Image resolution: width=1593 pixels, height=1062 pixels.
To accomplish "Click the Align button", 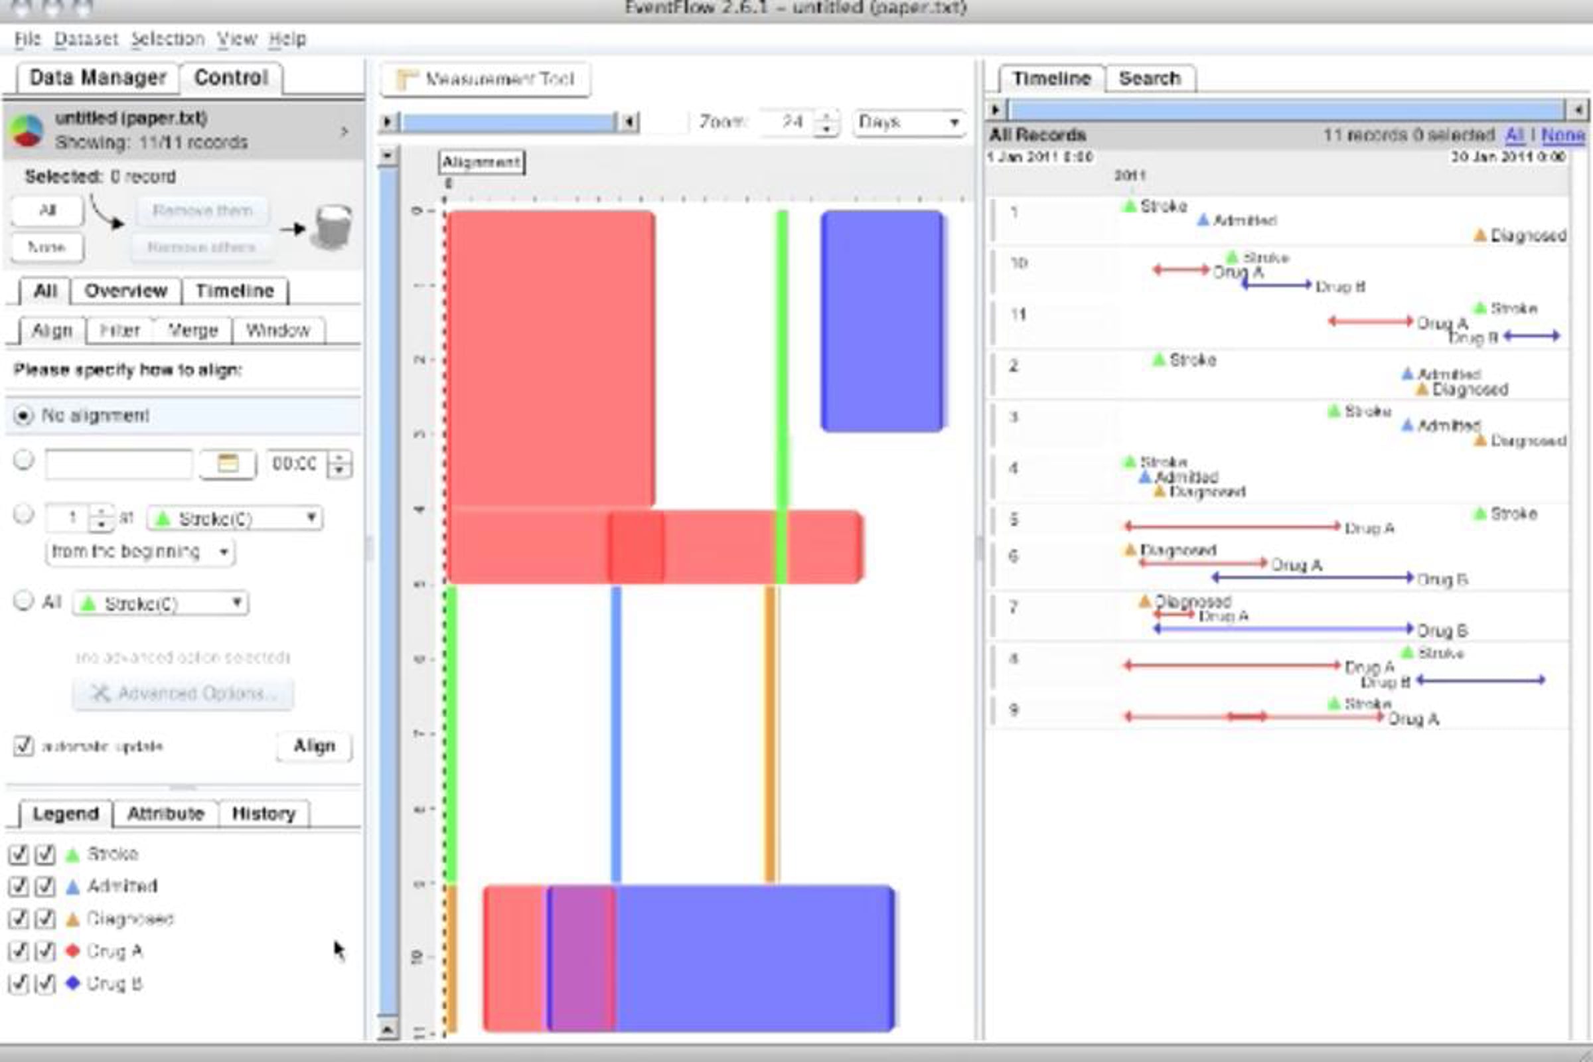I will (314, 745).
